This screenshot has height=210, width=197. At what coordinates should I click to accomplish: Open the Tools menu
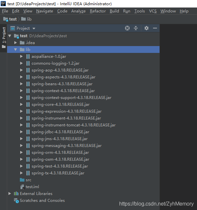[140, 11]
